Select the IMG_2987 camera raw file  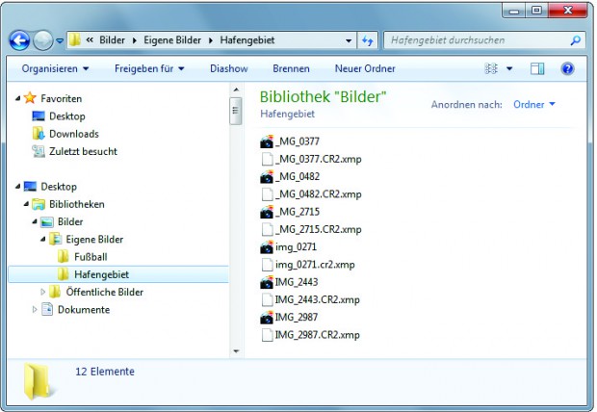(289, 317)
